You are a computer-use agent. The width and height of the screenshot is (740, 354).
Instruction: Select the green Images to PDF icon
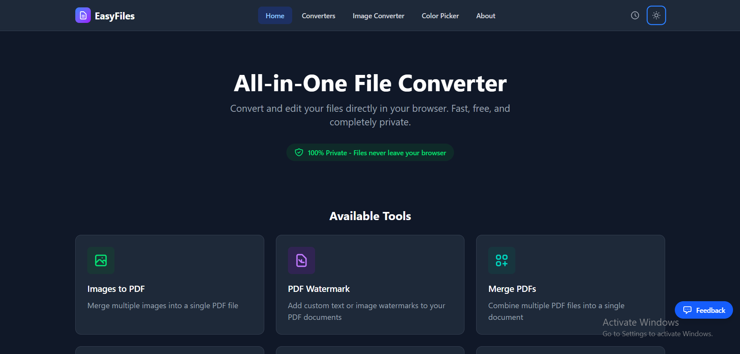101,260
